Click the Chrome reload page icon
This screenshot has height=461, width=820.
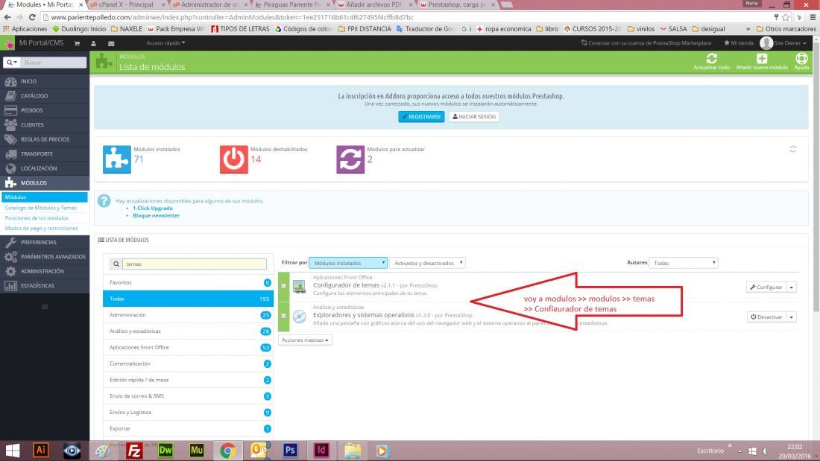click(32, 17)
